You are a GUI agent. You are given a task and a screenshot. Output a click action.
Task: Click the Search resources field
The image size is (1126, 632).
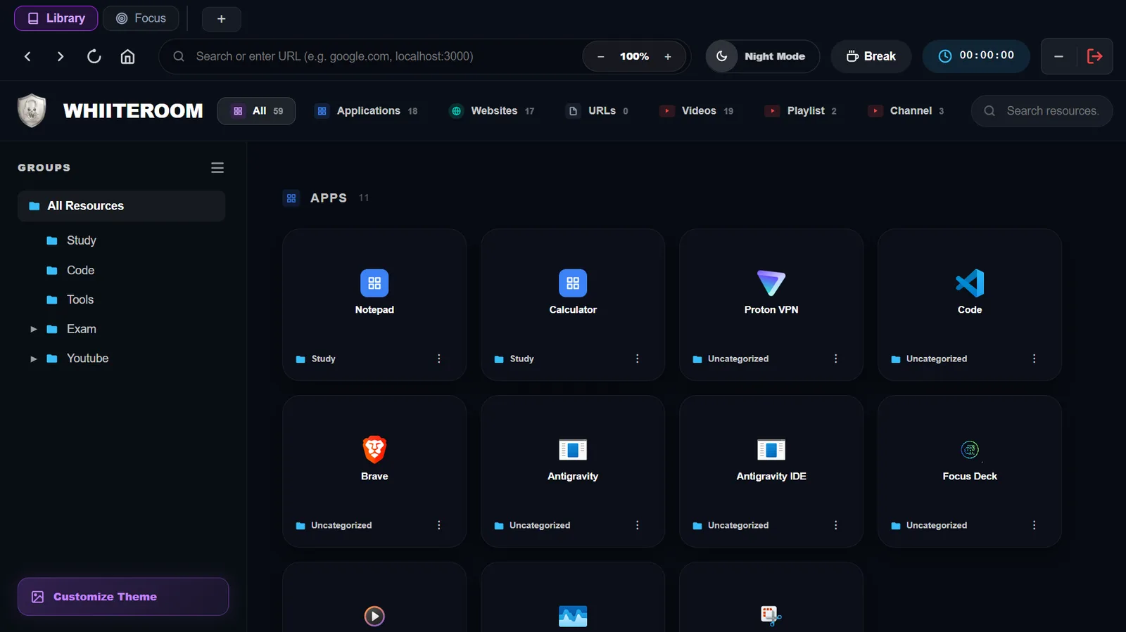tap(1042, 111)
